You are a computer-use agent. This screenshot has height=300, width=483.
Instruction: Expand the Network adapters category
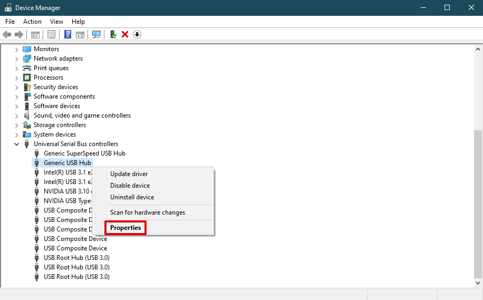coord(17,59)
